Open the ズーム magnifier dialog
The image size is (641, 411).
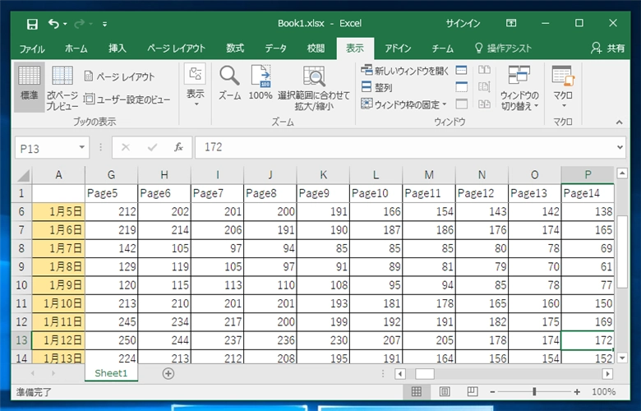[x=229, y=83]
